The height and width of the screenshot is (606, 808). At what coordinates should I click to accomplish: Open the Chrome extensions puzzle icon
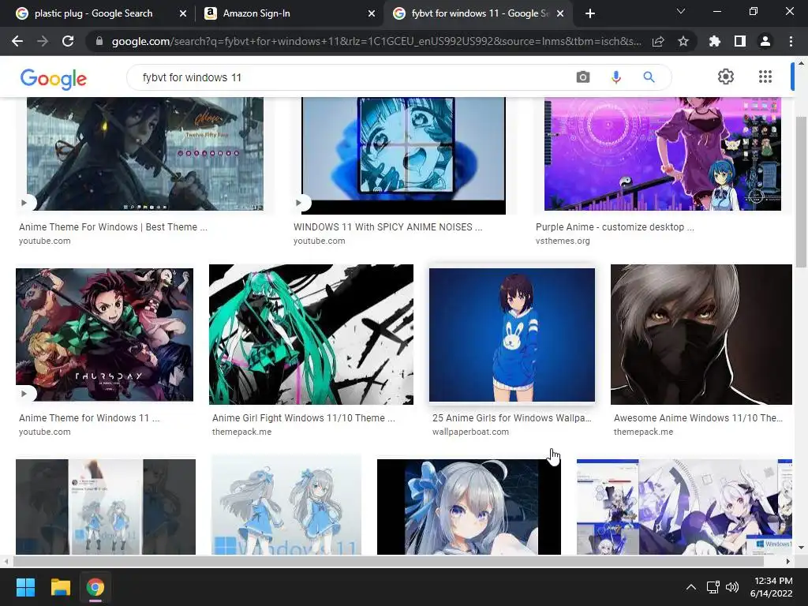pos(715,41)
